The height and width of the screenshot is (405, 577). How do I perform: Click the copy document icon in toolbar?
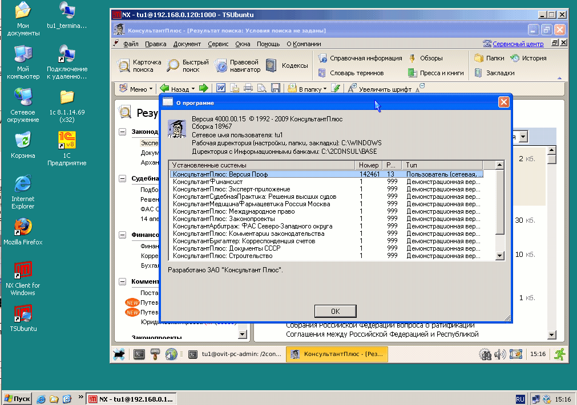[235, 88]
